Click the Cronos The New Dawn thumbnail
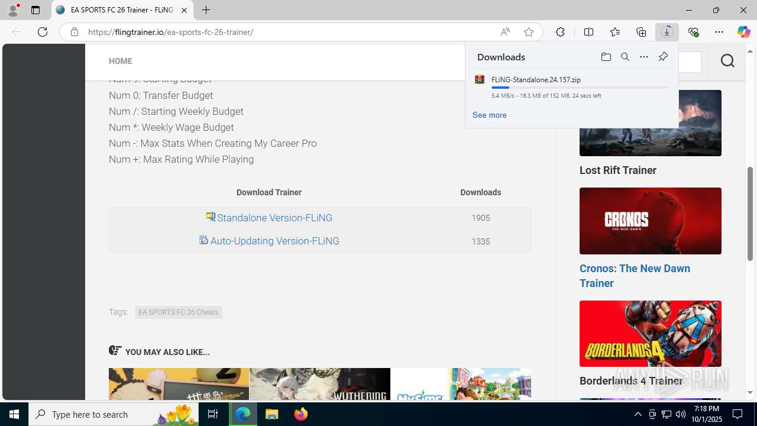This screenshot has width=757, height=426. (x=651, y=221)
